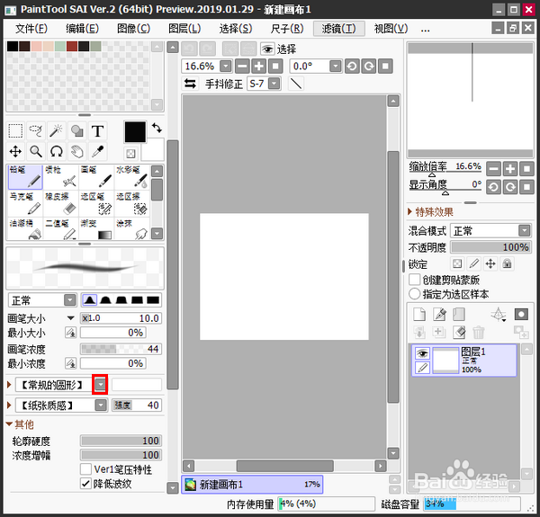The image size is (540, 517).
Task: Swap foreground and background colors
Action: [157, 128]
